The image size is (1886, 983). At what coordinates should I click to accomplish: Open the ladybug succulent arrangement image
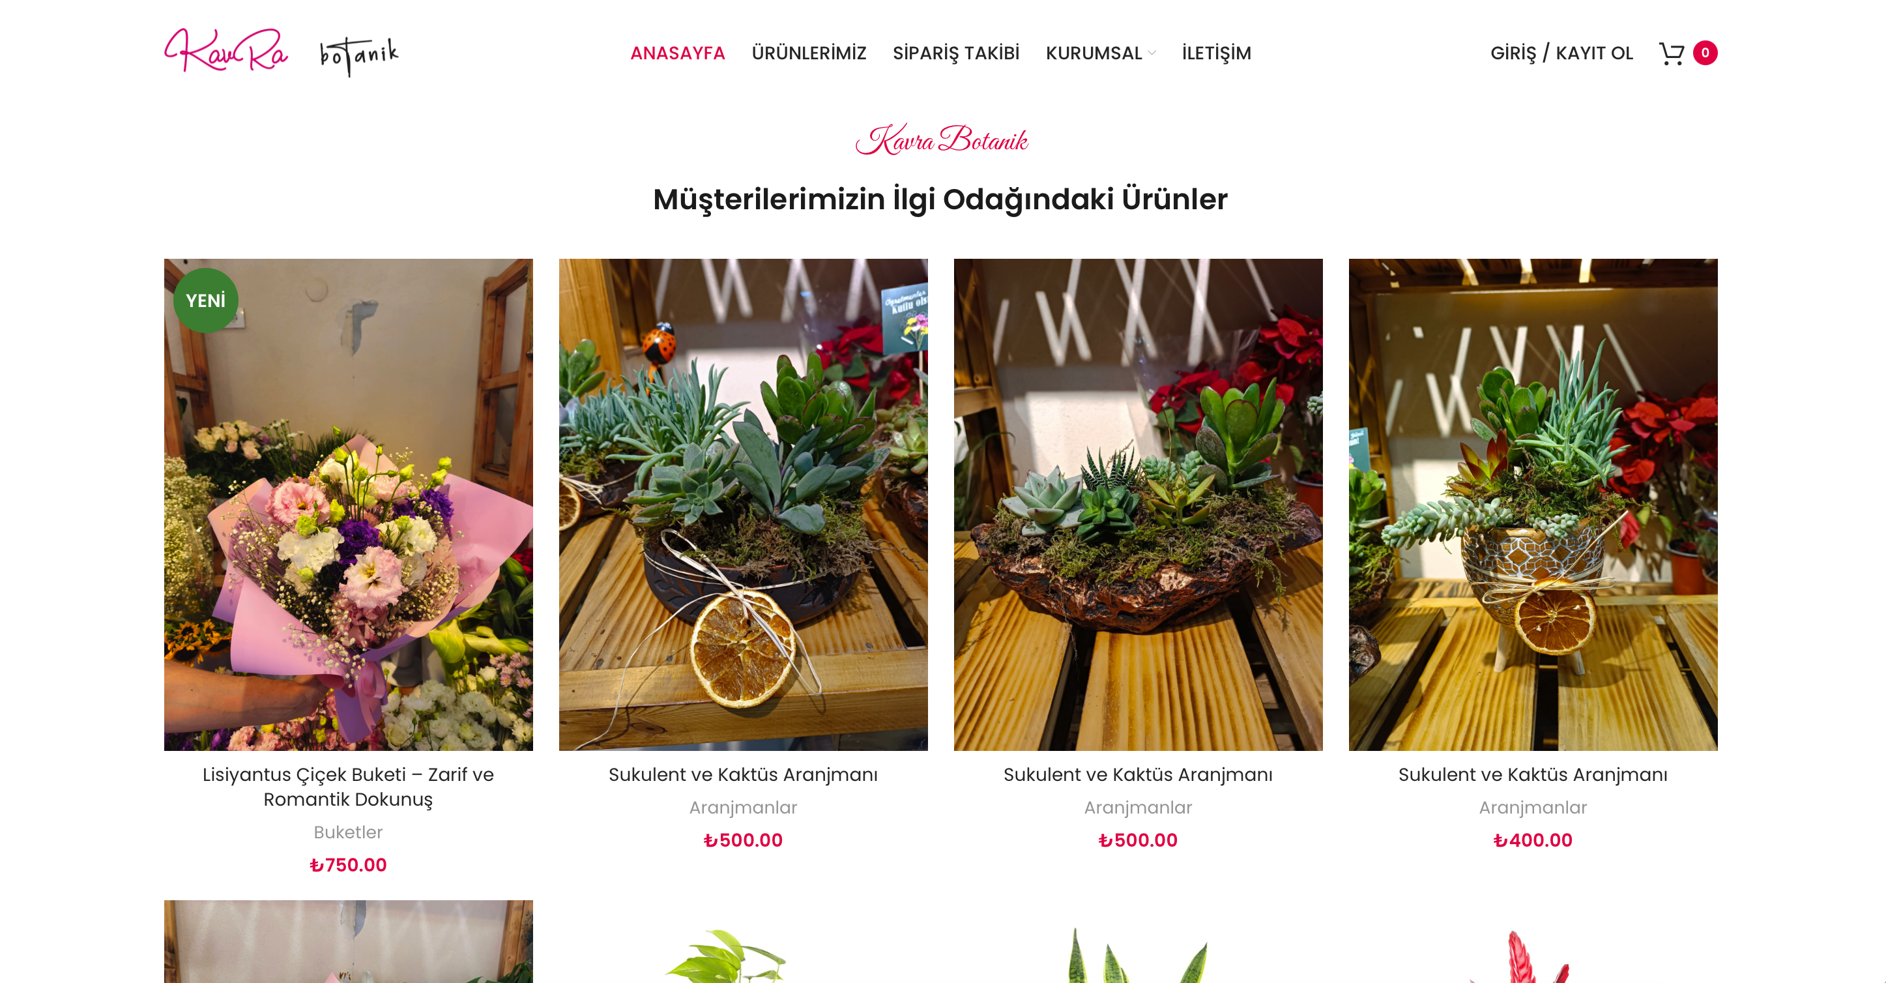click(742, 504)
